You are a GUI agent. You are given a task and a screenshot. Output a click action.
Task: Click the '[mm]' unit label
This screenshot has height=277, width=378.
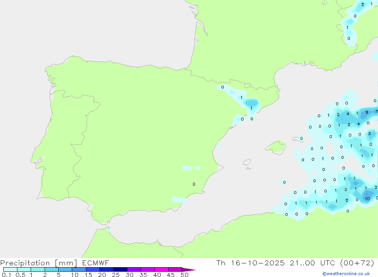[66, 263]
